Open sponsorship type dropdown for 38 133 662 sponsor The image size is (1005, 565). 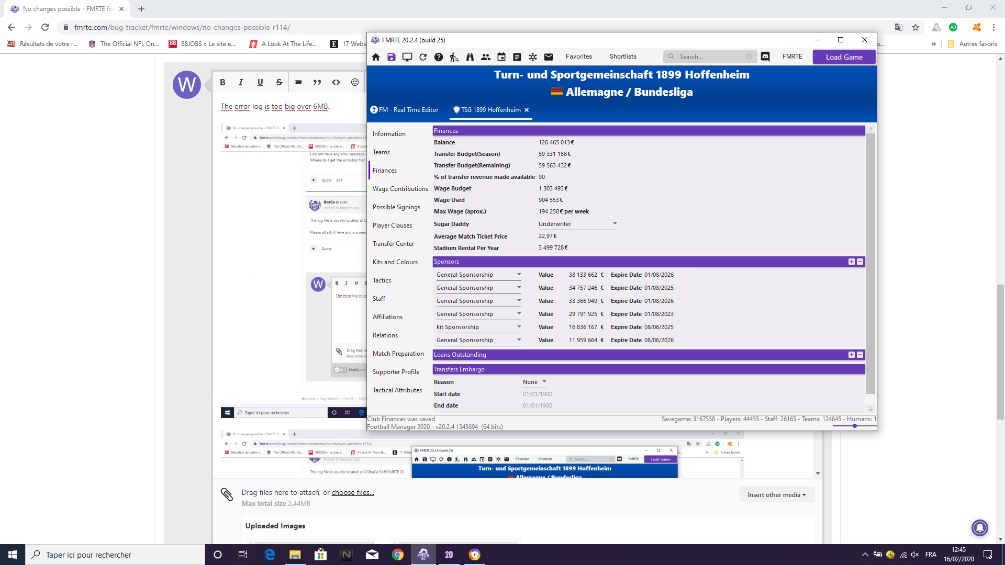478,275
